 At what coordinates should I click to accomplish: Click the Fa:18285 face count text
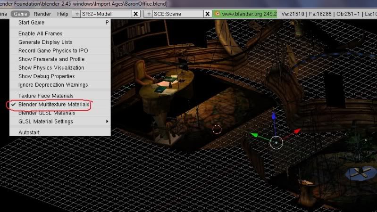(320, 14)
